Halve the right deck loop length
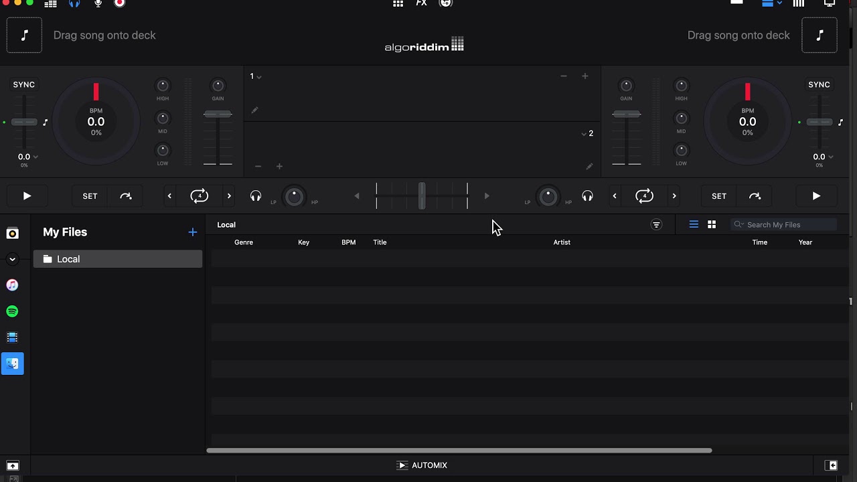 [615, 196]
